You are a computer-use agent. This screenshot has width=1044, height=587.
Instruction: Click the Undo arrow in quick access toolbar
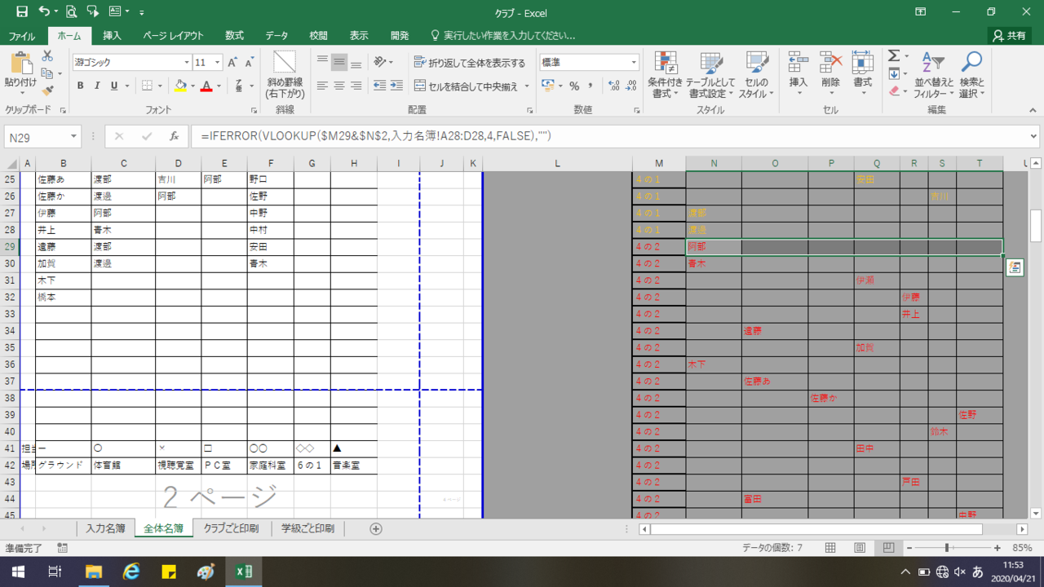click(44, 12)
